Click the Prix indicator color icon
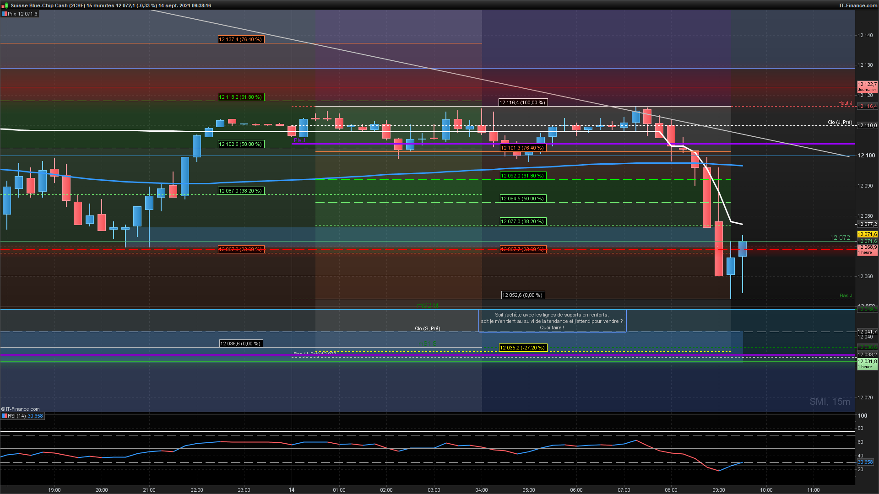Screen dimensions: 879x494 pyautogui.click(x=5, y=14)
